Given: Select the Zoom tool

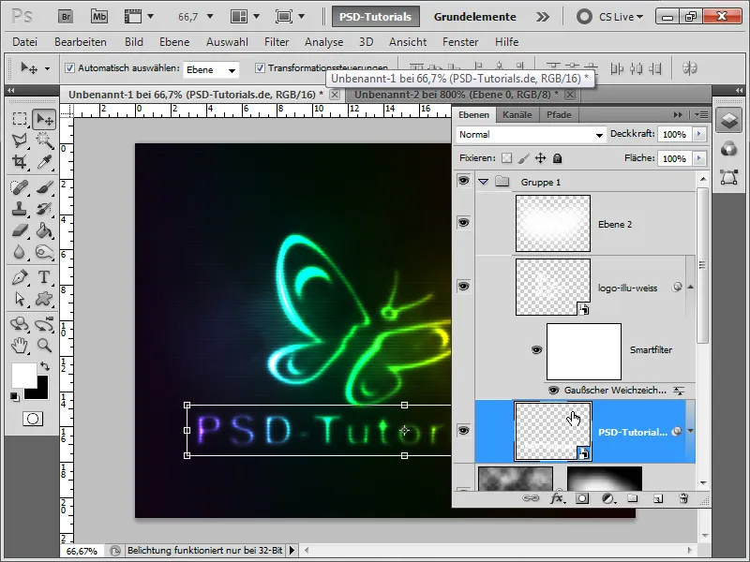Looking at the screenshot, I should click(44, 345).
